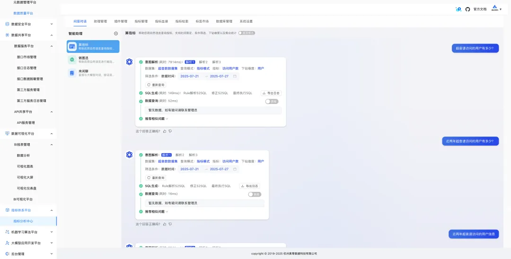Click the second answer's end date 2025-07-27
Screen dimensions: 511x259
pos(219,169)
